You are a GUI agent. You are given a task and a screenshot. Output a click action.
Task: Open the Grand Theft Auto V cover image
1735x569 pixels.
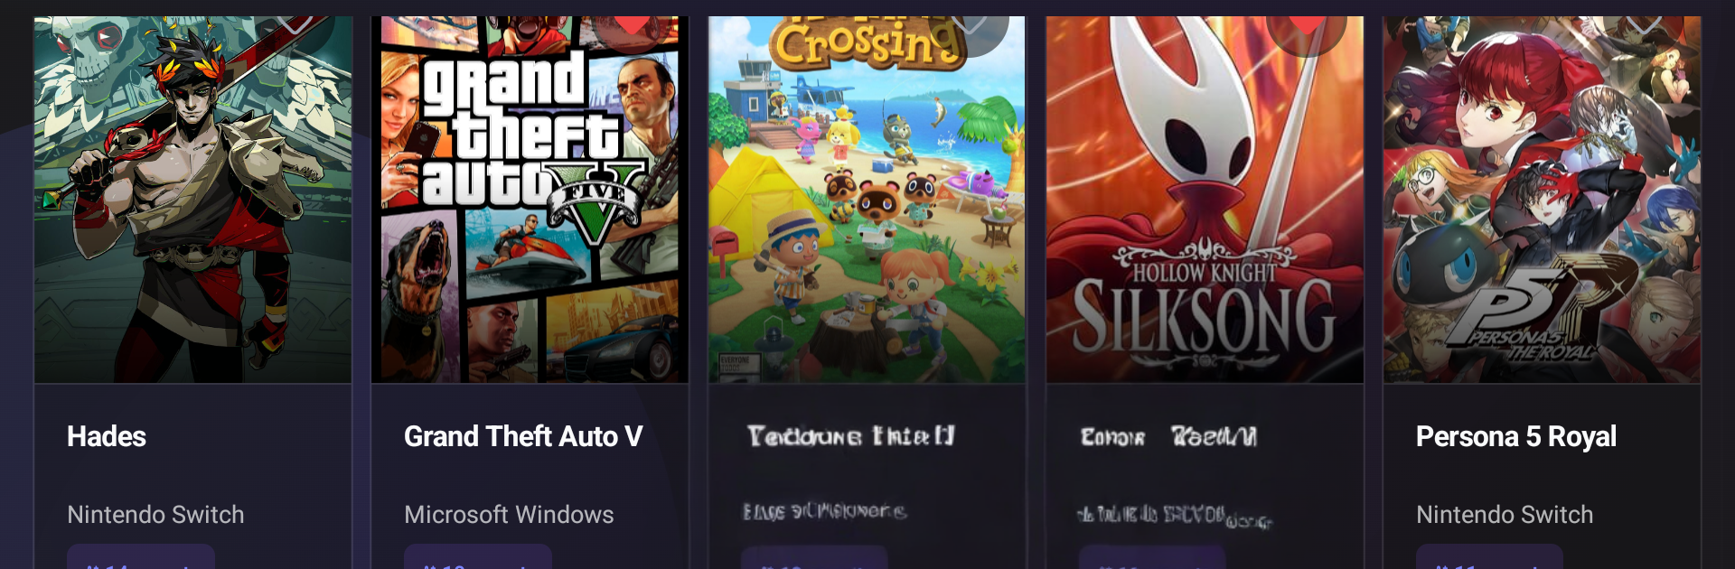[530, 200]
